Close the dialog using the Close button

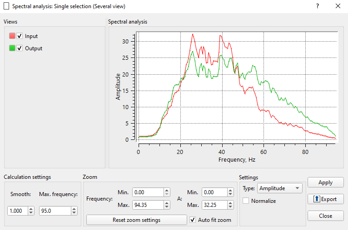pyautogui.click(x=325, y=216)
